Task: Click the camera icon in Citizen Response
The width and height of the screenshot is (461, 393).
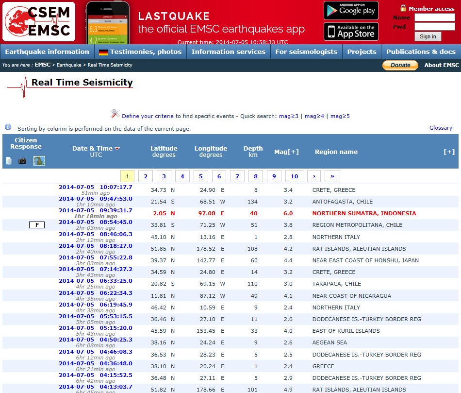Action: 22,161
